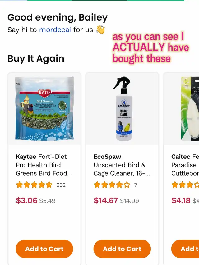Open EcoSpaw Unscented Bird & Cage Cleaner title

pyautogui.click(x=122, y=165)
